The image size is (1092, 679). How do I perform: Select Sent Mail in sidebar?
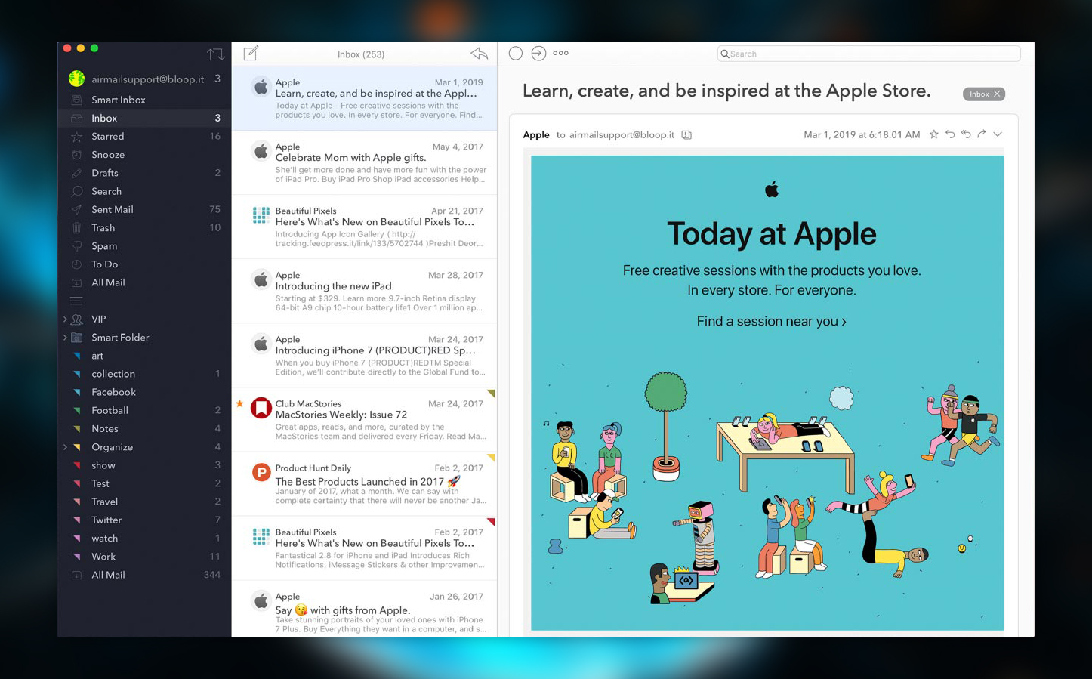(x=112, y=210)
